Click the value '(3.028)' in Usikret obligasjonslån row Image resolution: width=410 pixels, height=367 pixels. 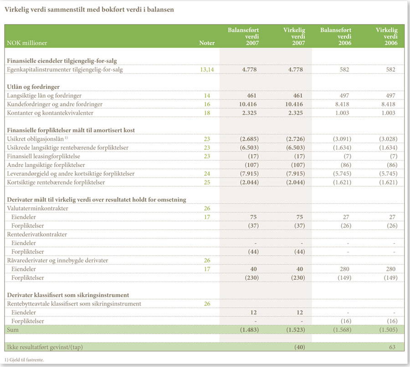tap(388, 139)
